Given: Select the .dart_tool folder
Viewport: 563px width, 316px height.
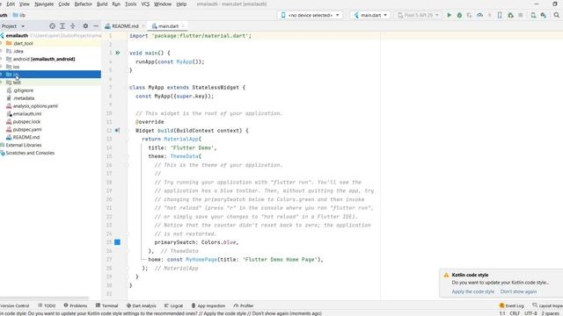Looking at the screenshot, I should (23, 43).
